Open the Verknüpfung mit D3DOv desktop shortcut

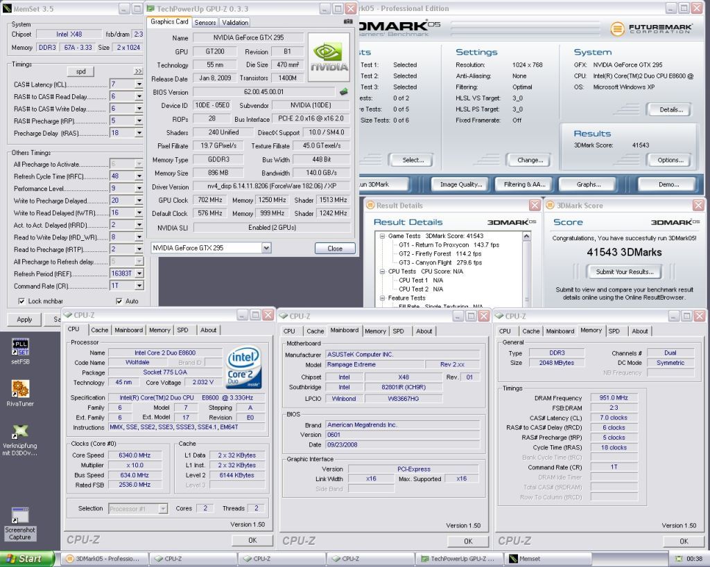coord(20,439)
